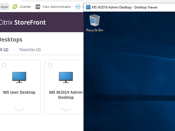The width and height of the screenshot is (175, 131).
Task: Open the Apps bookmarks shortcut
Action: tap(5, 7)
